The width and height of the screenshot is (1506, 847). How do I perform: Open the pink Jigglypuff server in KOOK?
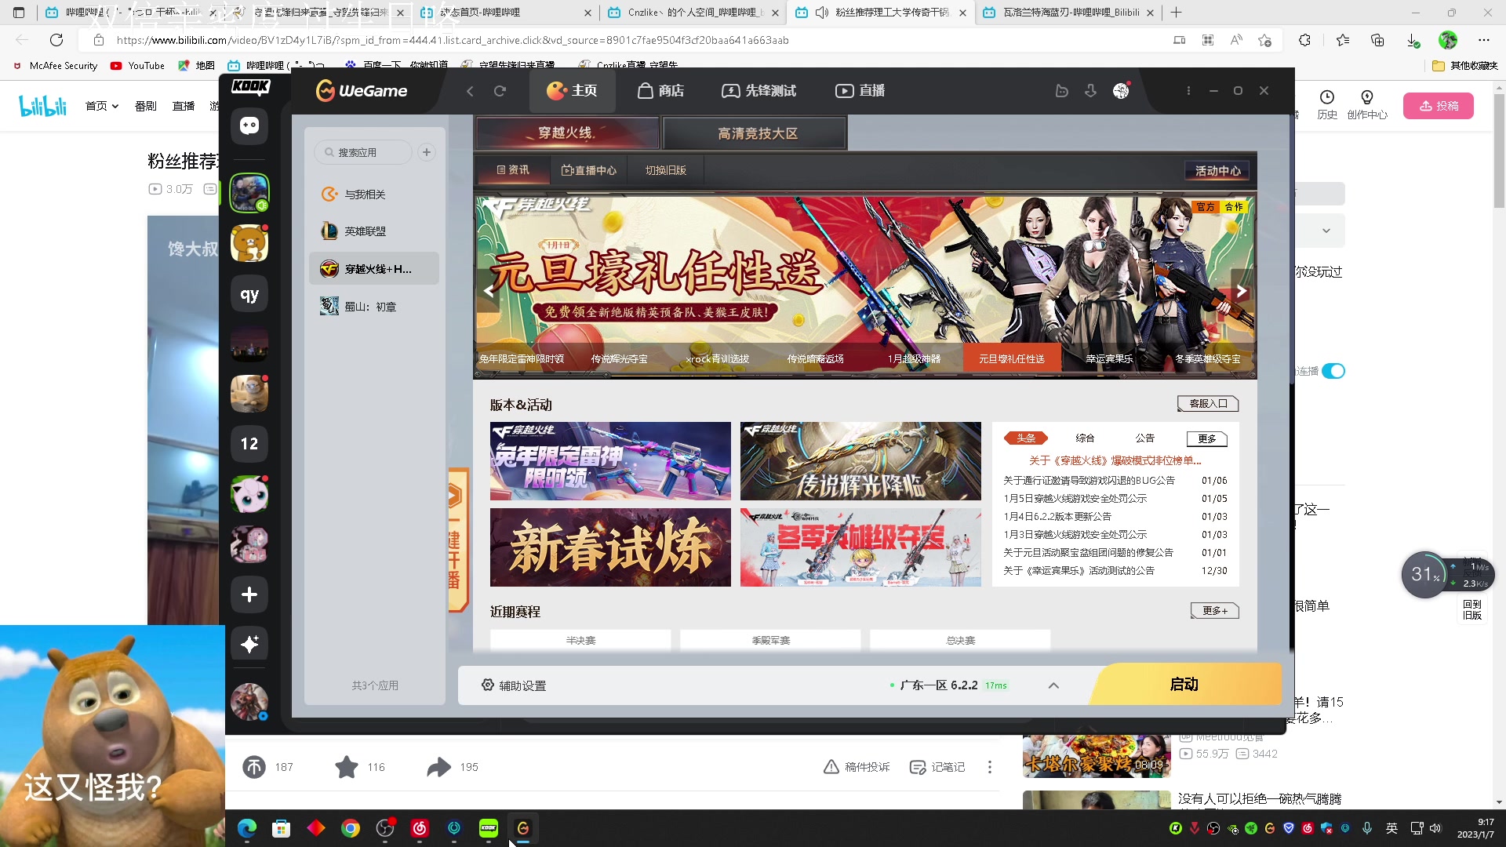[249, 494]
